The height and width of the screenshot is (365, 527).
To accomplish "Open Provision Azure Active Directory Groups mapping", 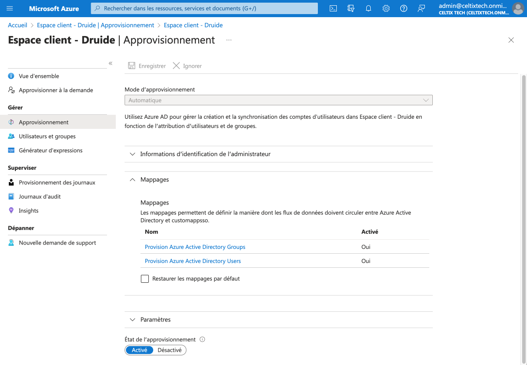I will tap(195, 247).
